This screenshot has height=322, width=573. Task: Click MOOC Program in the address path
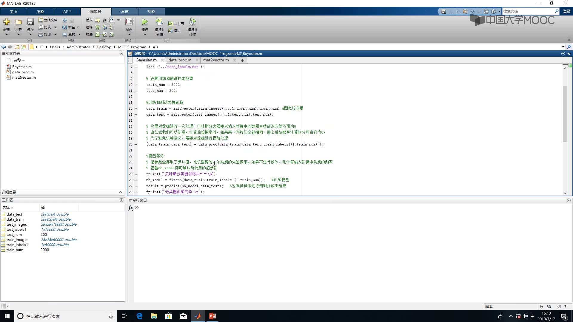(132, 47)
